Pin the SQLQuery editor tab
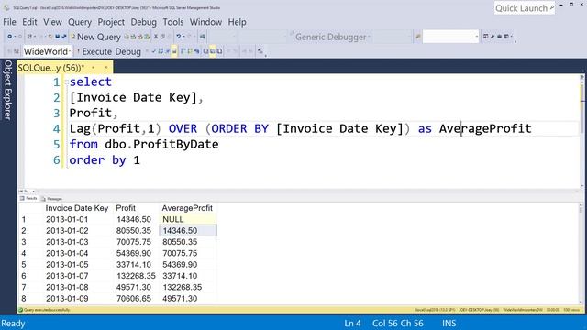The width and height of the screenshot is (587, 330). click(94, 67)
